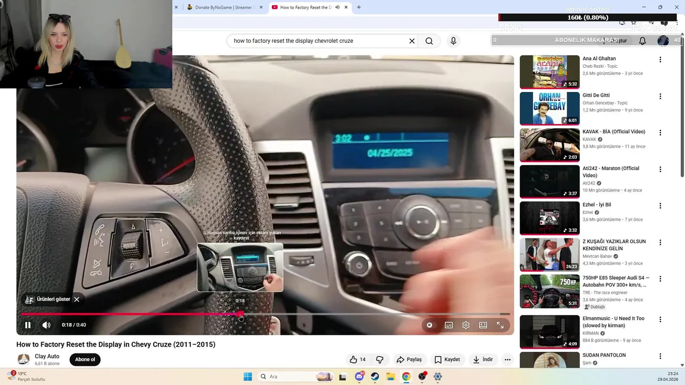Click the red progress bar scrubber

(x=240, y=314)
